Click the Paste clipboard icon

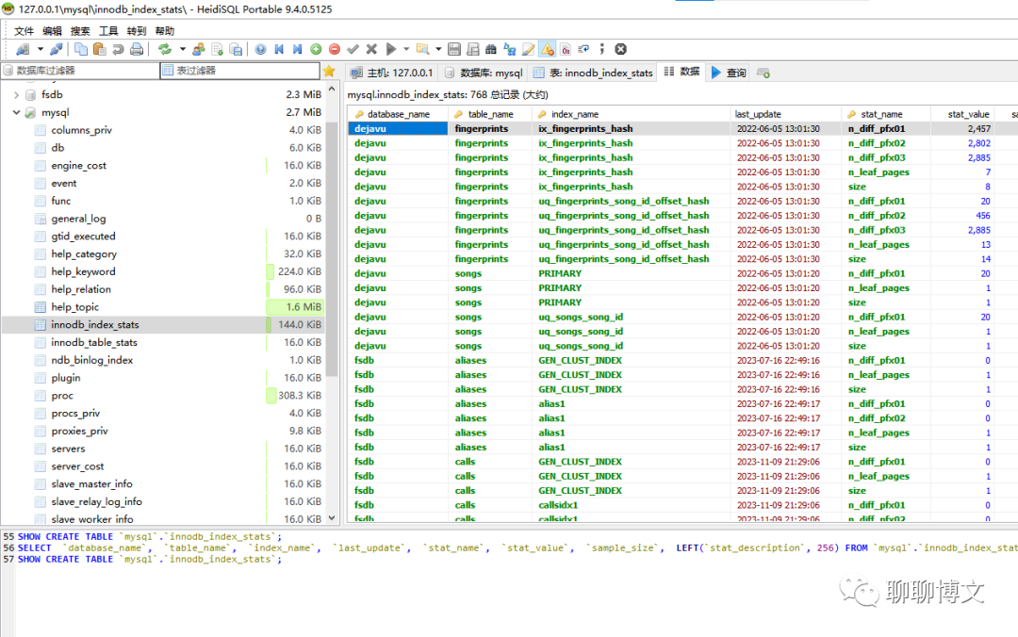pos(99,49)
